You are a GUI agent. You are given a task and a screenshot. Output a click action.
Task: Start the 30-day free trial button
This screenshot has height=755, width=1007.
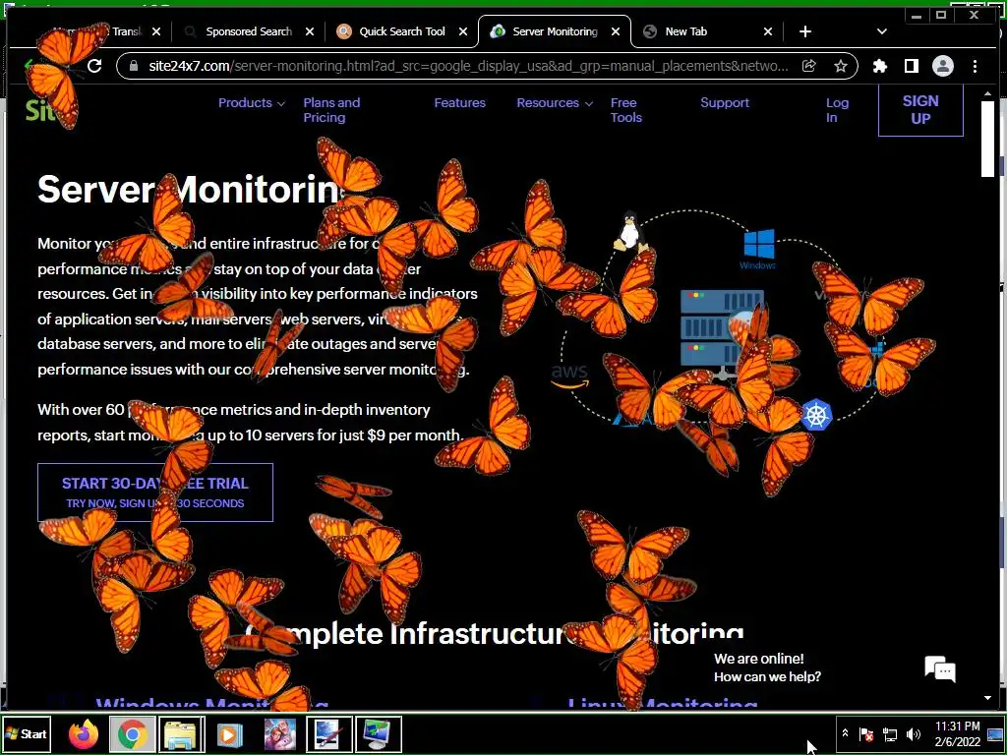[154, 493]
